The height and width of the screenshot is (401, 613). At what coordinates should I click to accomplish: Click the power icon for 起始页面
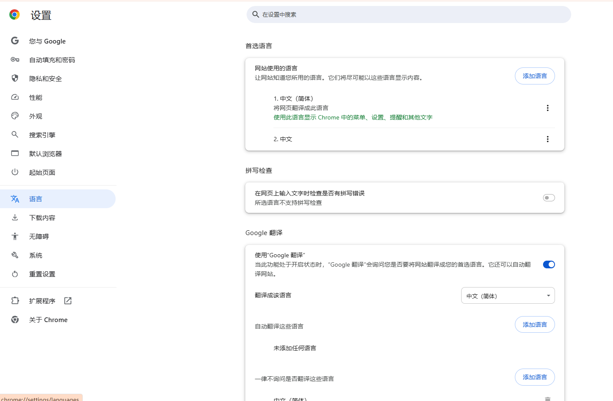coord(15,172)
